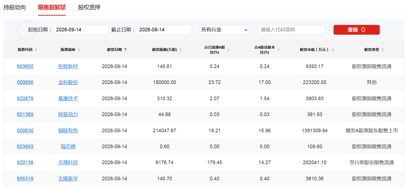Open stock code 605319 link
This screenshot has width=407, height=188.
pos(25,179)
